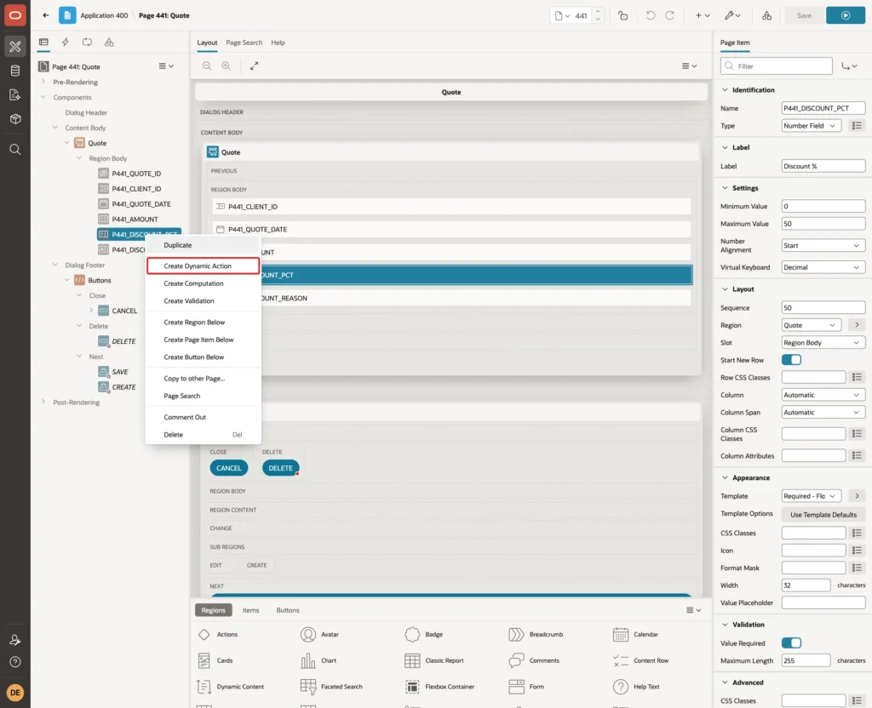Click the Maximum Value input field
The height and width of the screenshot is (708, 872).
[823, 224]
